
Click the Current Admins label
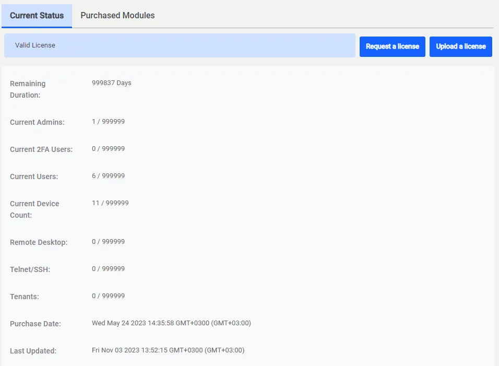coord(37,122)
